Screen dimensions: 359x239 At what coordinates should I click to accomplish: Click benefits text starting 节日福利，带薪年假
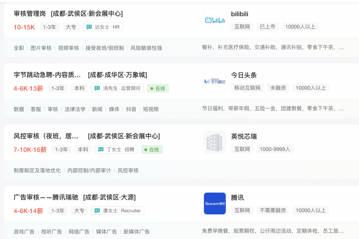coord(273,108)
